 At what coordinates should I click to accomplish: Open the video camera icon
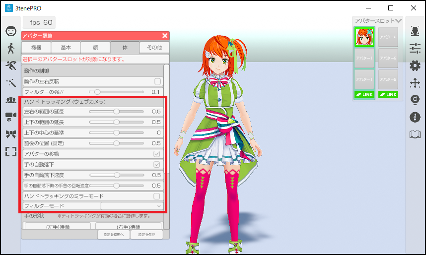(11, 117)
